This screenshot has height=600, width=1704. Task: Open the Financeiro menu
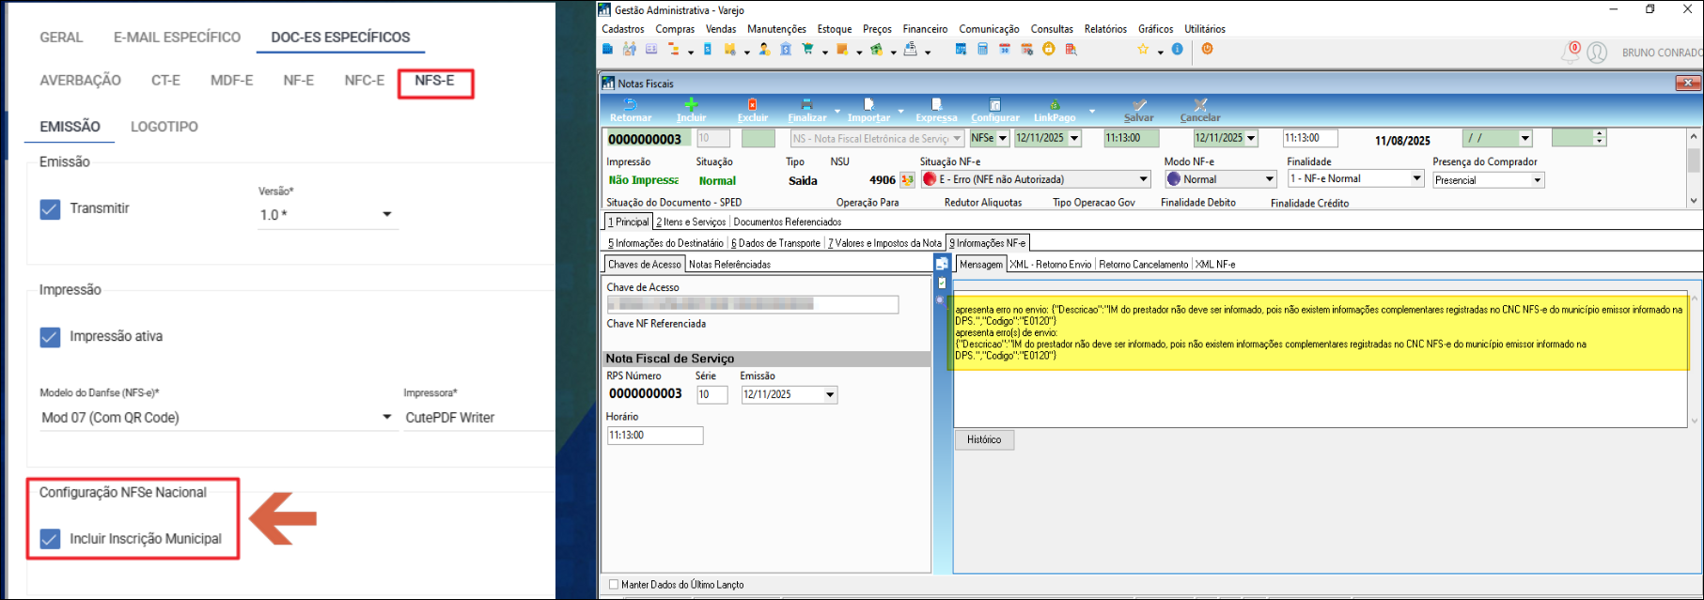pos(925,29)
